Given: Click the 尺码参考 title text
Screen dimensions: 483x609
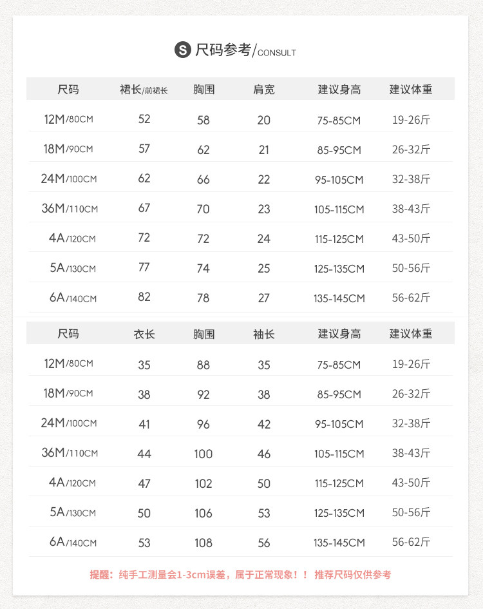Looking at the screenshot, I should point(223,50).
